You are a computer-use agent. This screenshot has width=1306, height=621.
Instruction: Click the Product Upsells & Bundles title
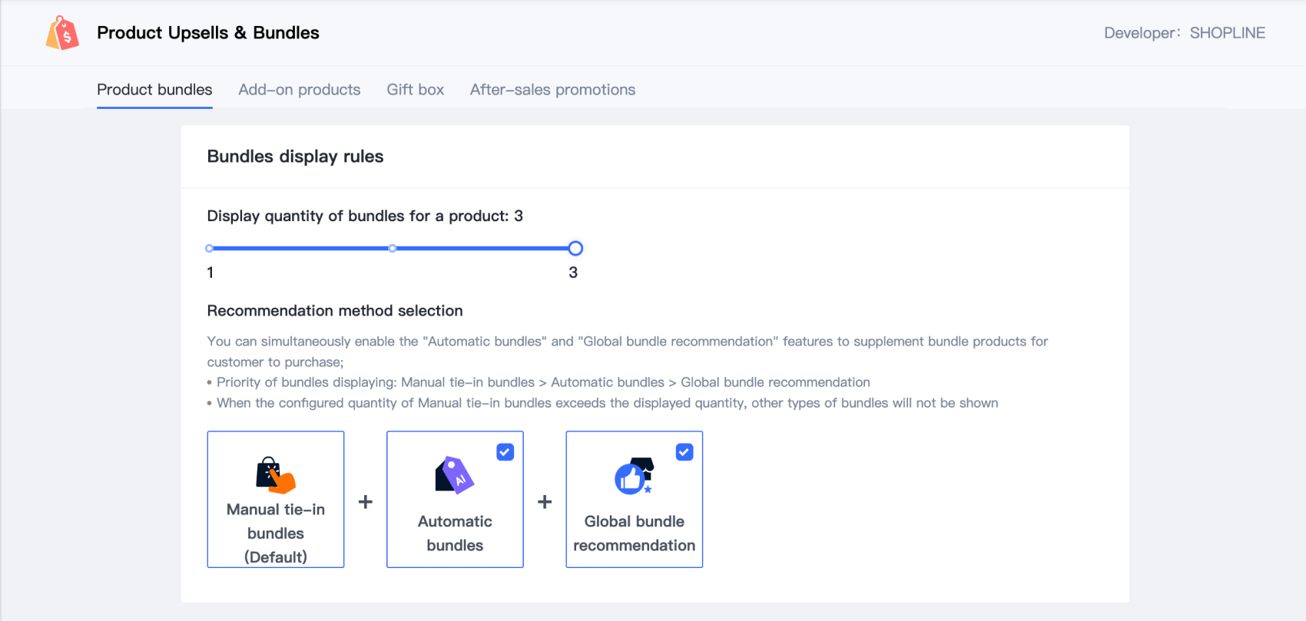click(207, 33)
